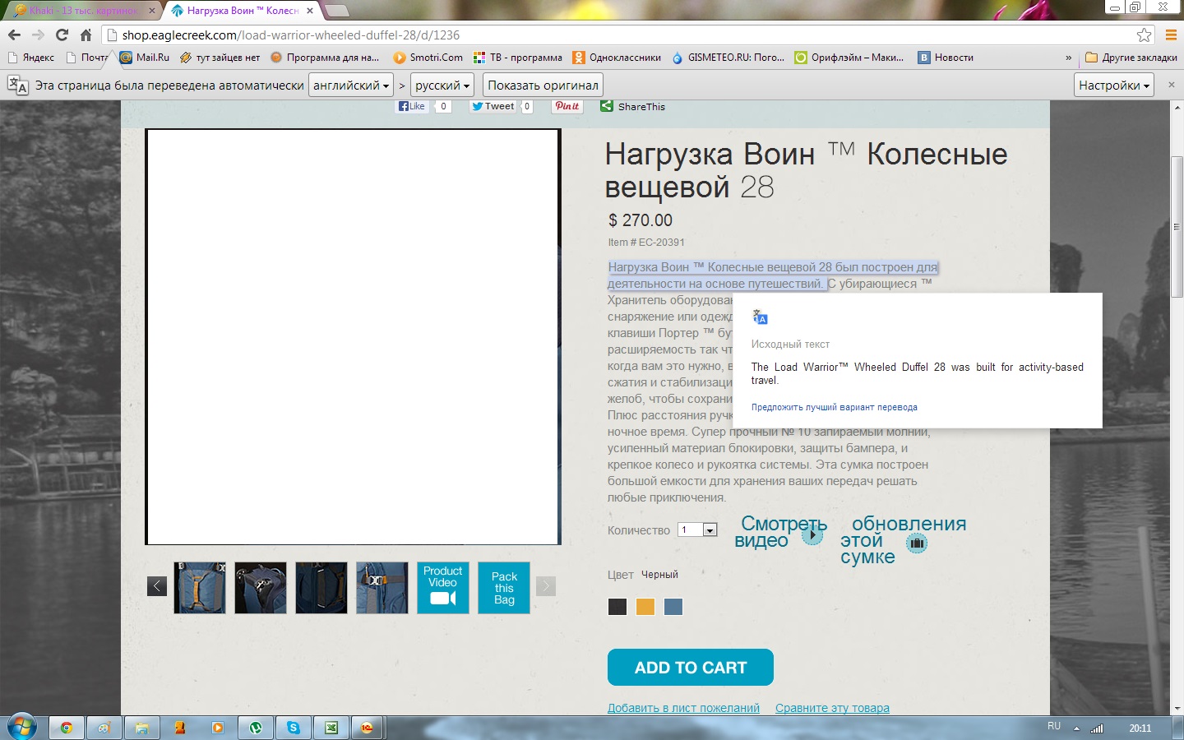
Task: Open Paint from the taskbar
Action: 104,728
